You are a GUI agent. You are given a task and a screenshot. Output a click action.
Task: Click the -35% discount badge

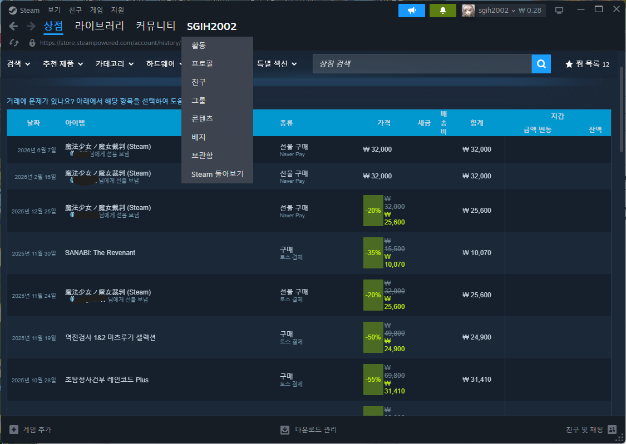click(x=373, y=253)
